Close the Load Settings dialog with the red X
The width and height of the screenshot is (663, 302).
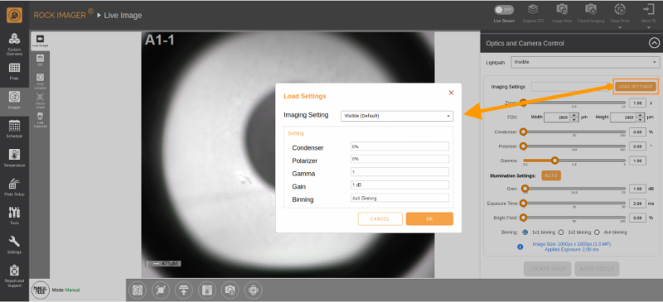coord(451,93)
